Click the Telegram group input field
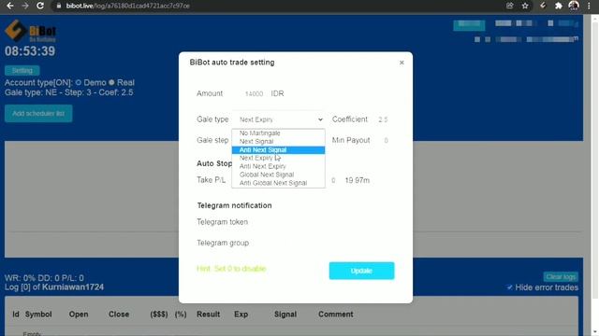 [x=323, y=243]
